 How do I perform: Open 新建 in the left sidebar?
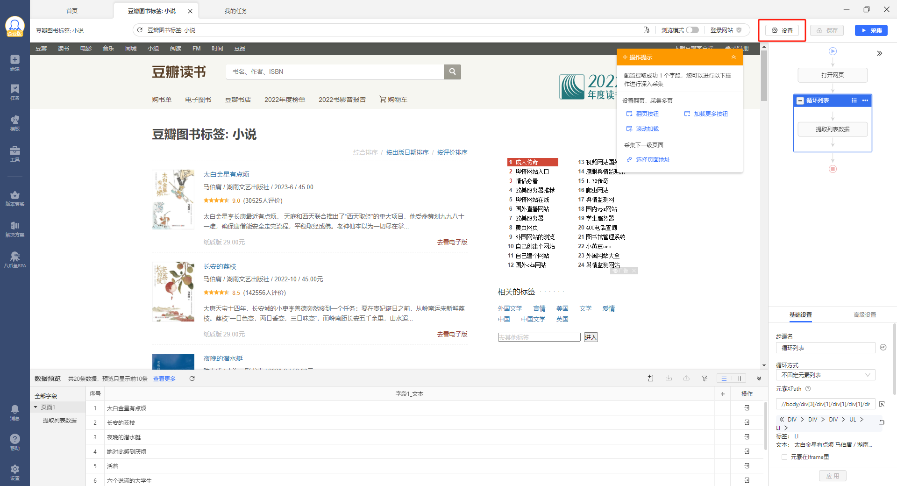pyautogui.click(x=15, y=63)
